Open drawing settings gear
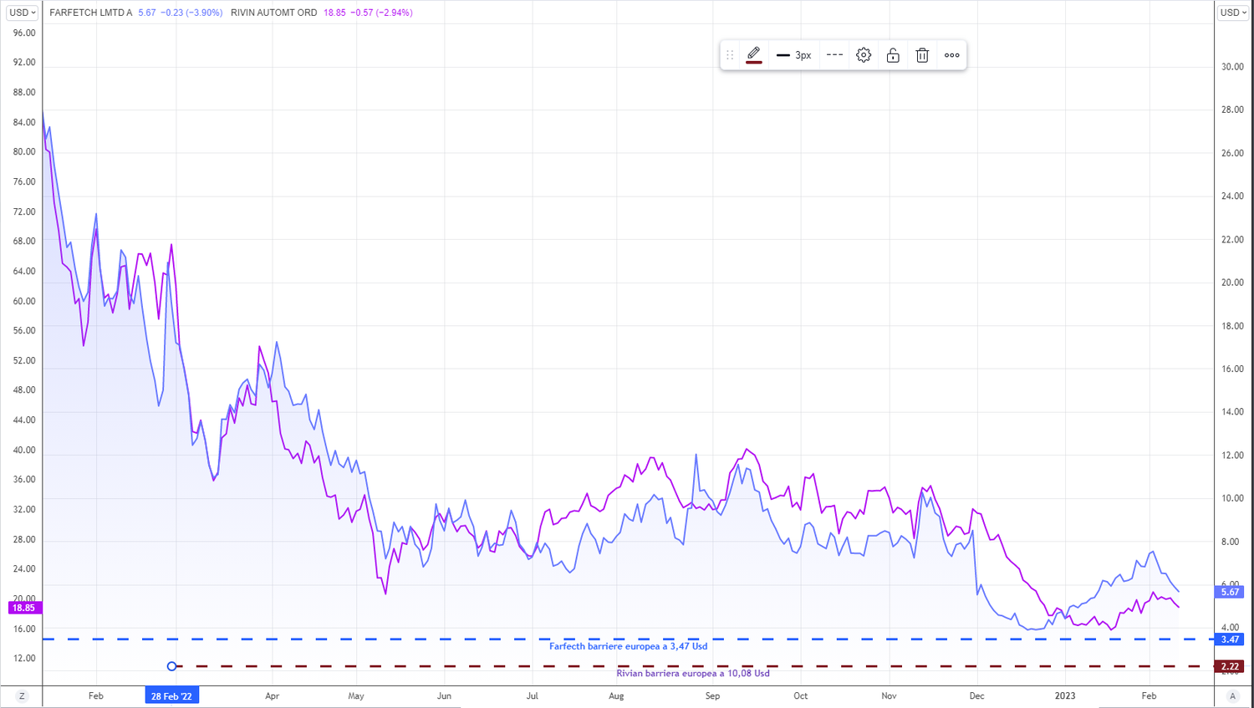 (x=864, y=55)
